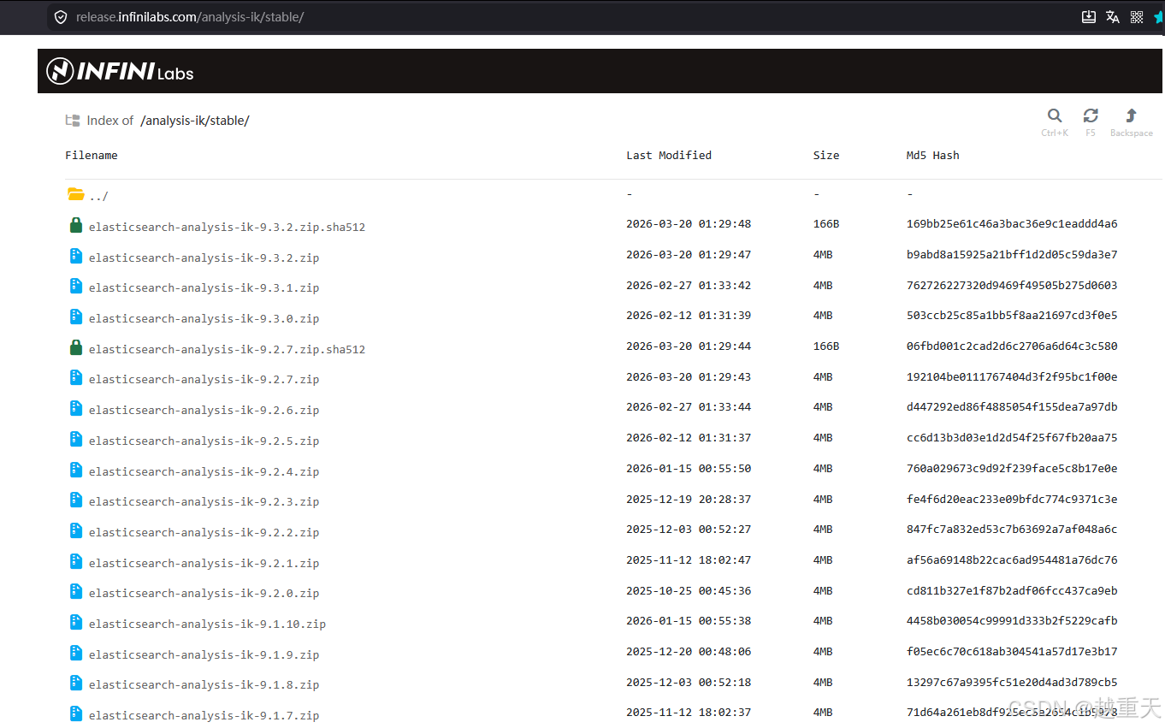Open the browser downloads icon
The height and width of the screenshot is (728, 1165).
pyautogui.click(x=1089, y=17)
